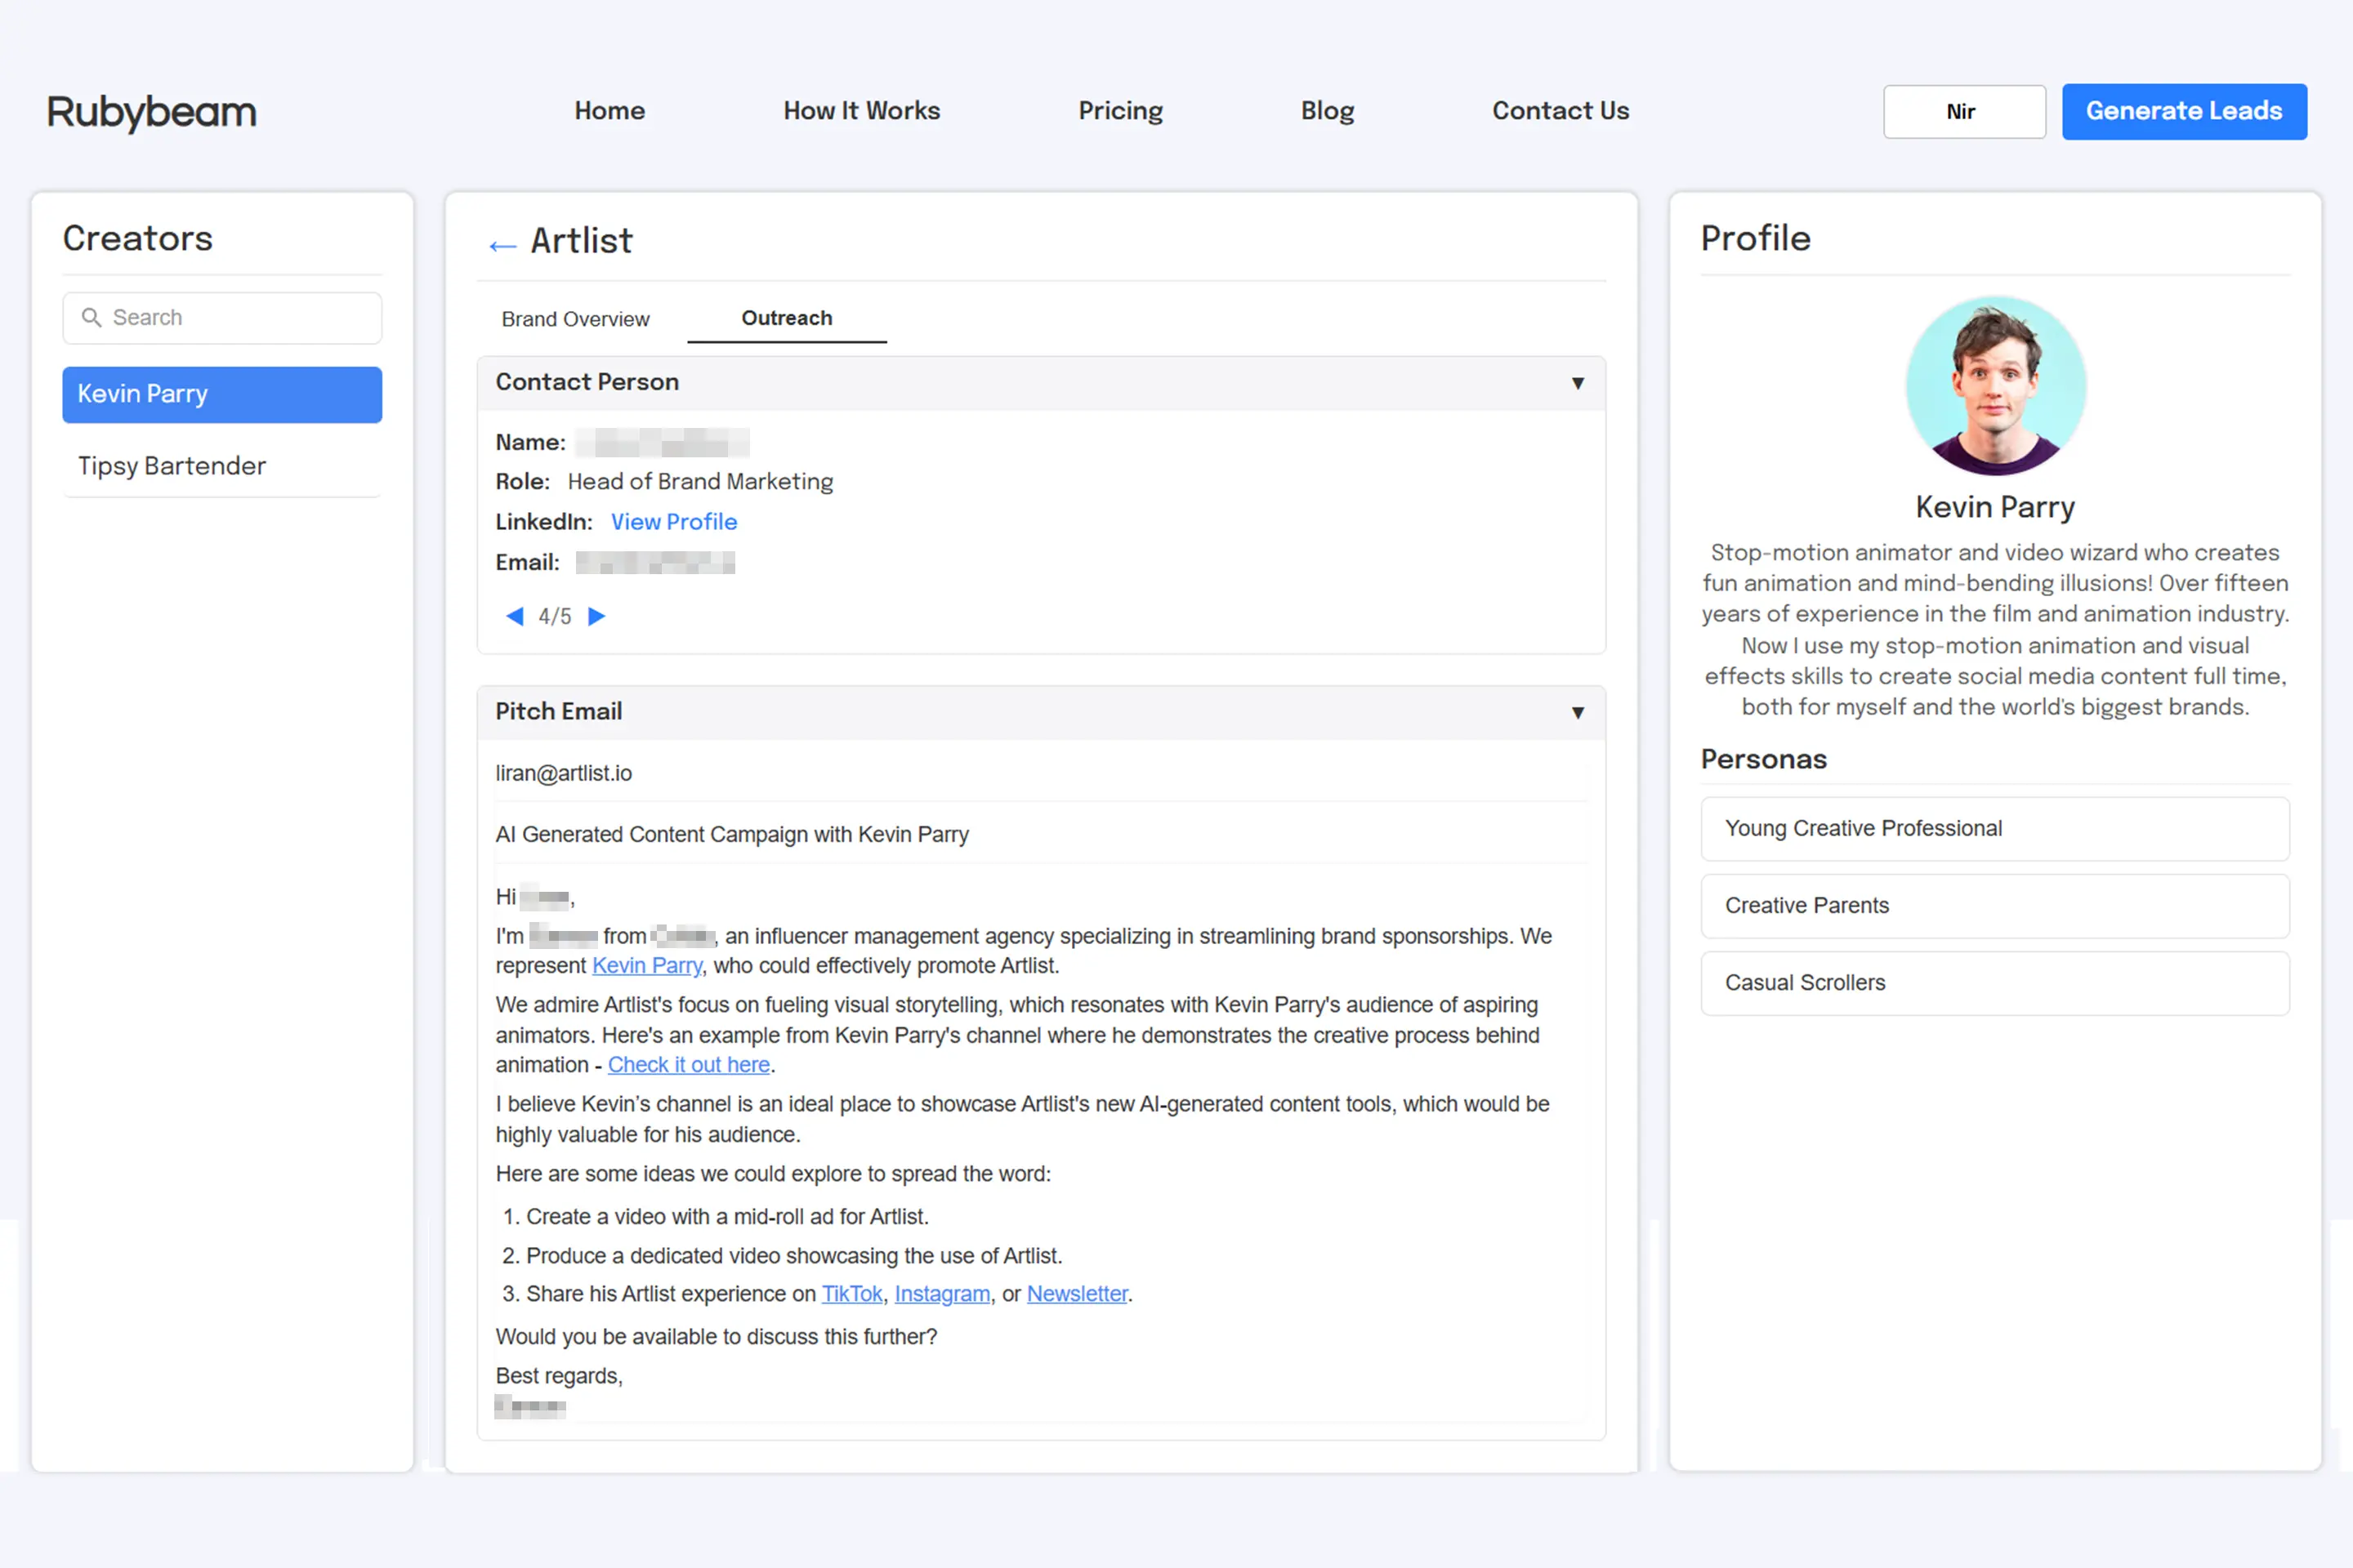Go to previous contact person arrow
Image resolution: width=2353 pixels, height=1568 pixels.
point(514,616)
